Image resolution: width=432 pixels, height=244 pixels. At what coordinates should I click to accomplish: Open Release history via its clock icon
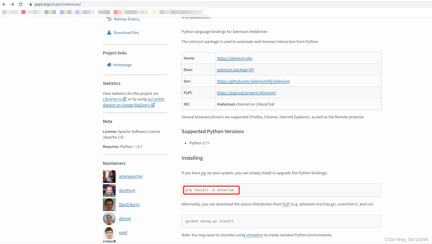click(109, 19)
